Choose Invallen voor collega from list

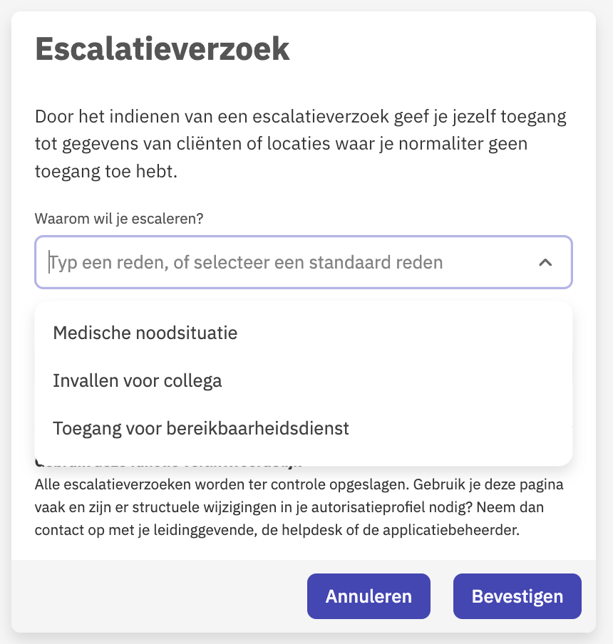tap(138, 381)
